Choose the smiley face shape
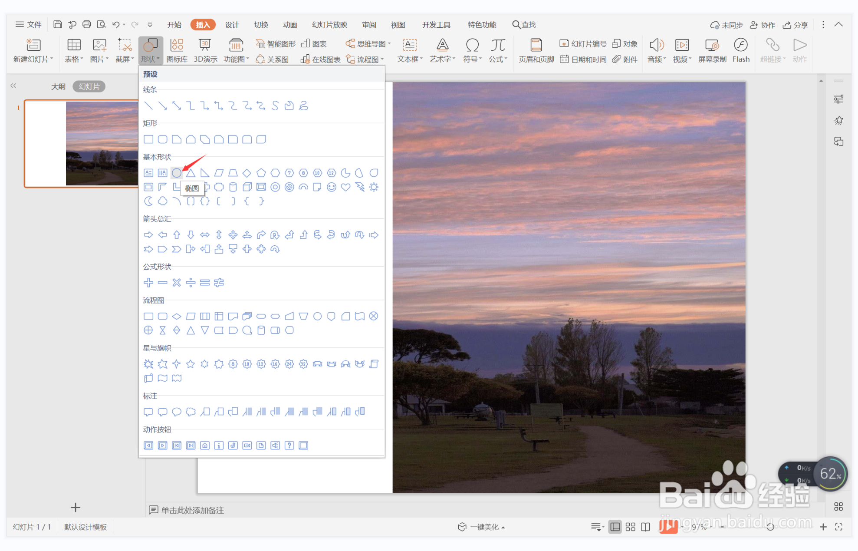The width and height of the screenshot is (858, 551). 332,187
